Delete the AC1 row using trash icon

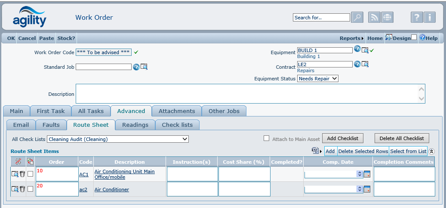(22, 174)
